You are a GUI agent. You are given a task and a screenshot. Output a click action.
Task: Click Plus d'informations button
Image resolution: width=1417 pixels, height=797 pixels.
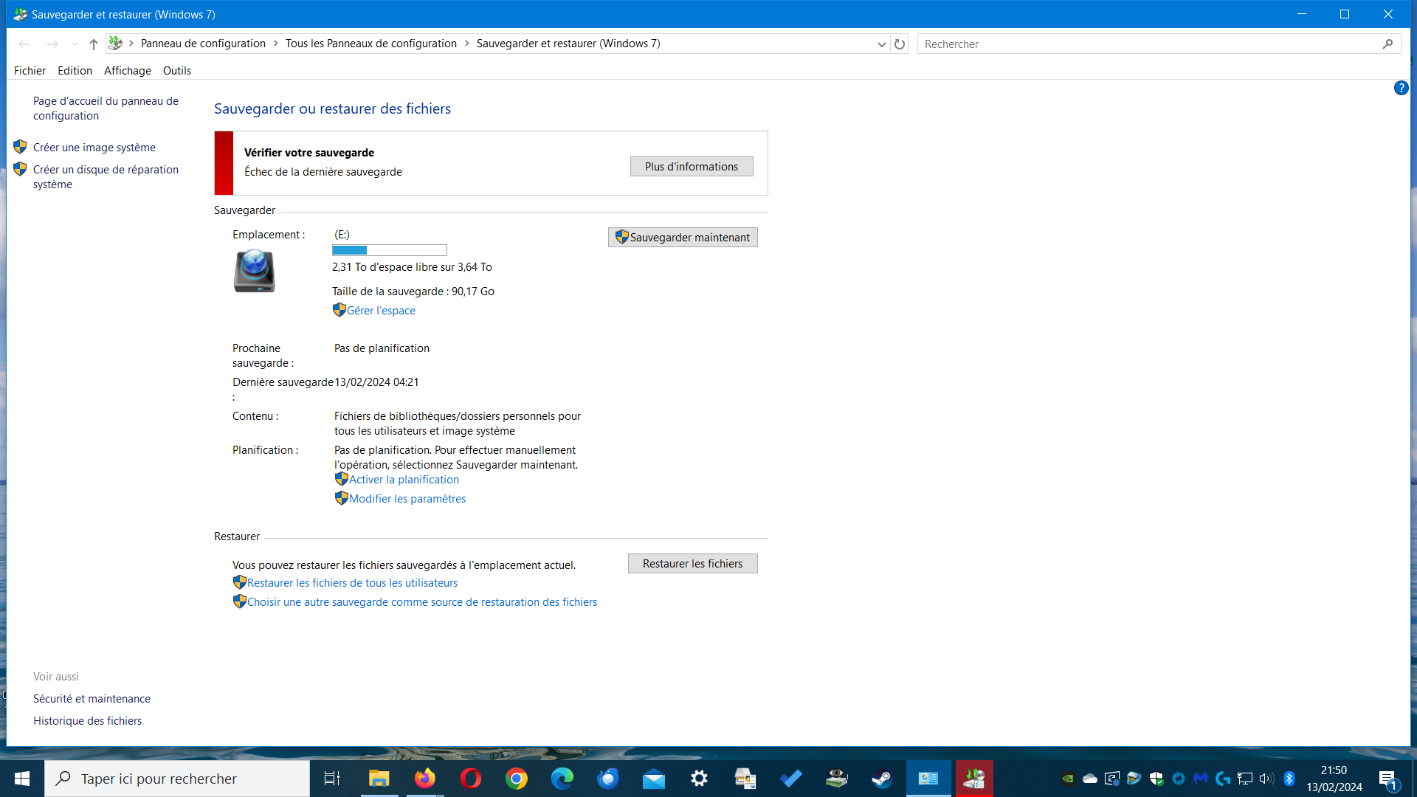[692, 167]
